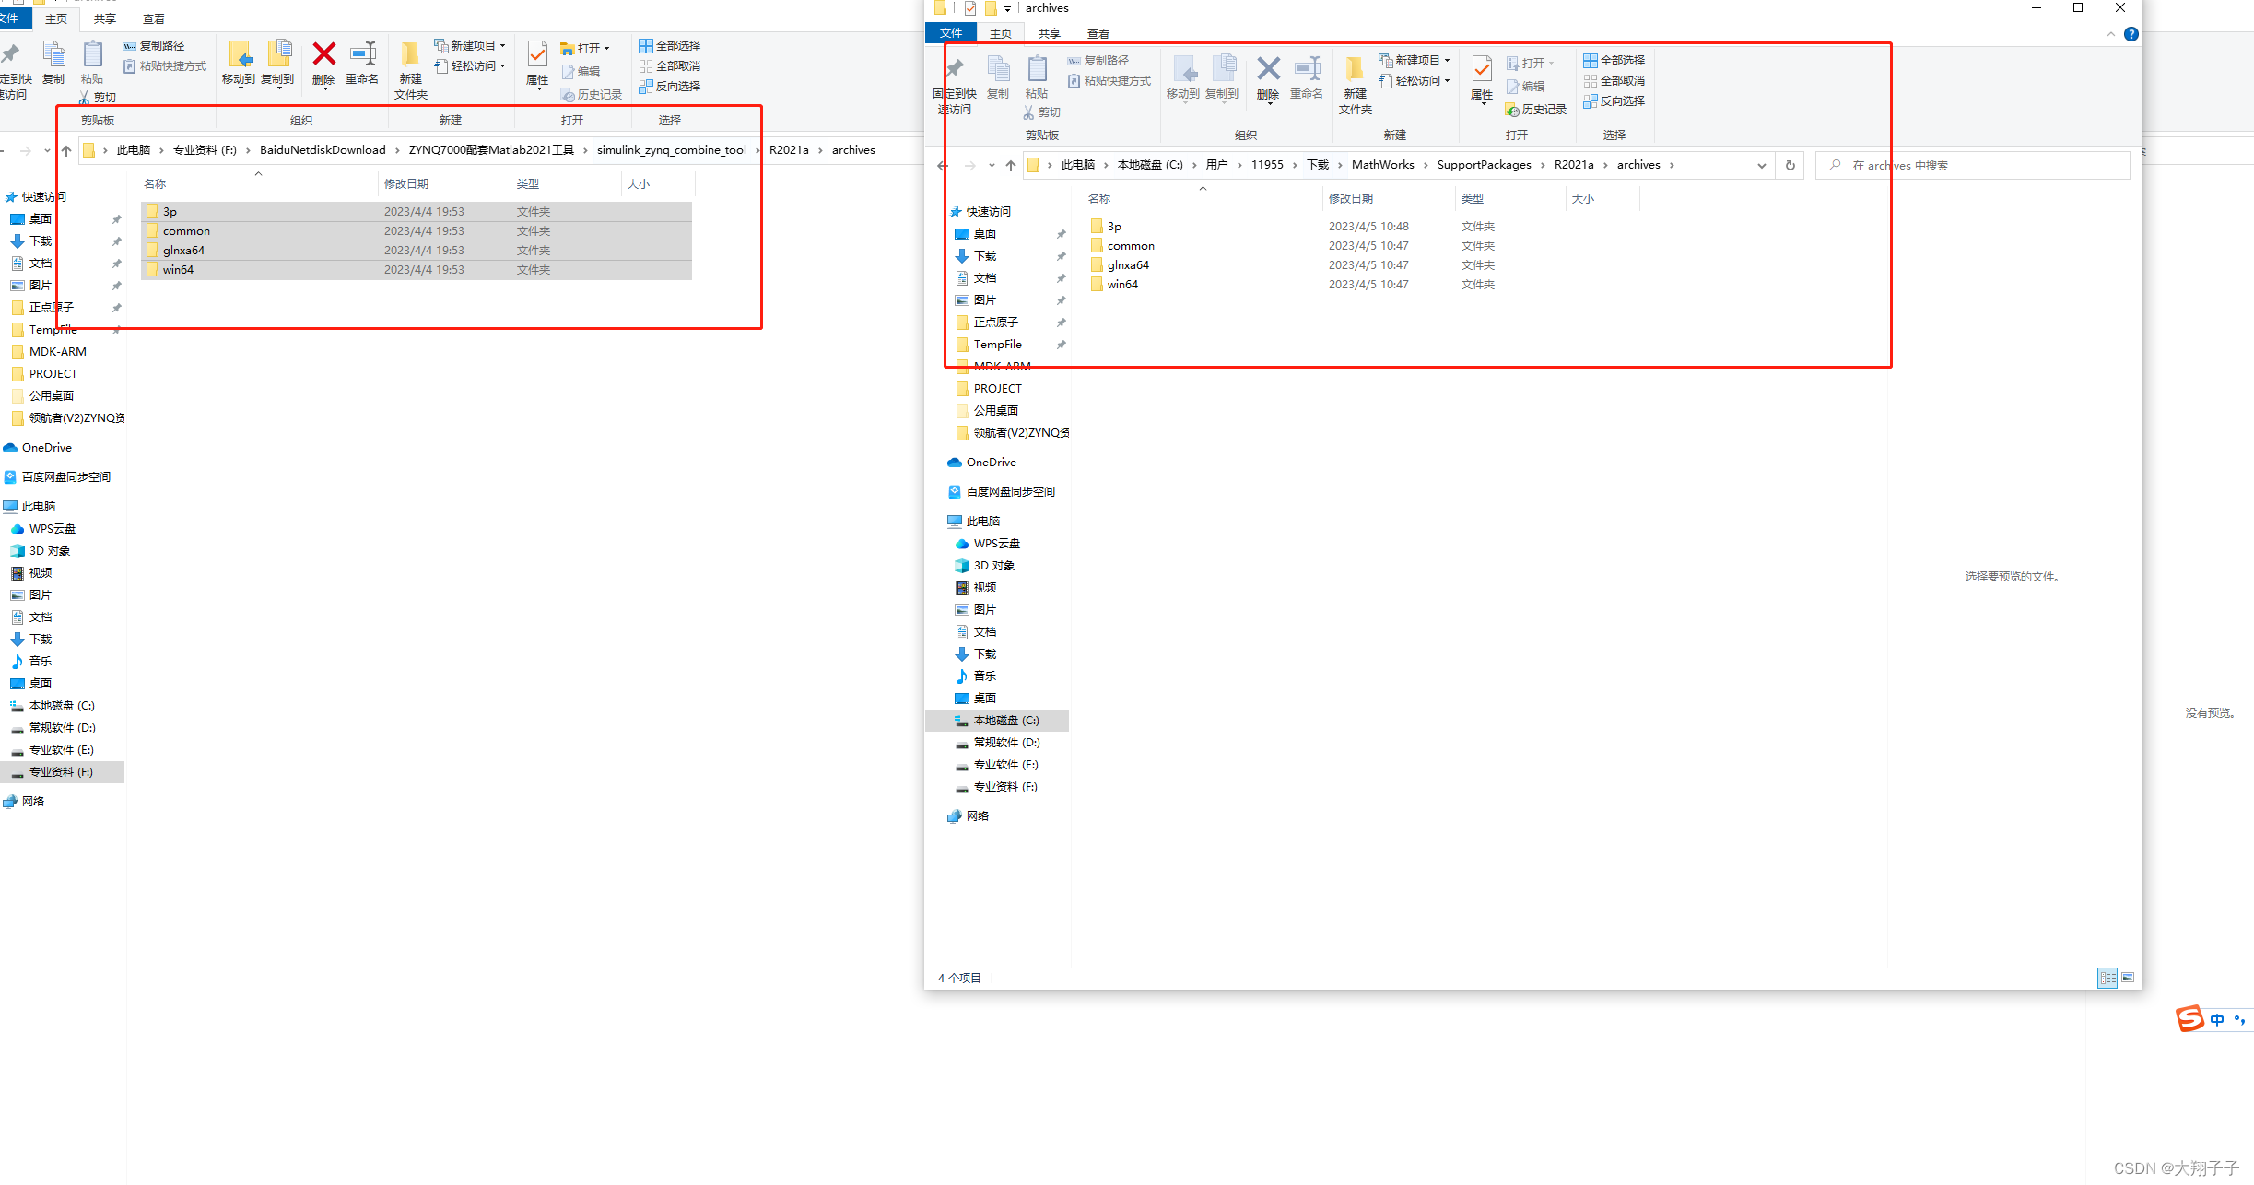Image resolution: width=2254 pixels, height=1185 pixels.
Task: Open the 文件 (File) menu
Action: [x=951, y=32]
